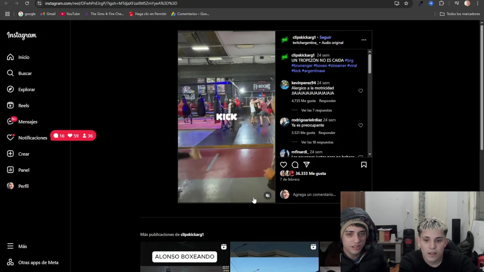The width and height of the screenshot is (484, 272).
Task: Click the #boxeo hashtag
Action: 320,65
